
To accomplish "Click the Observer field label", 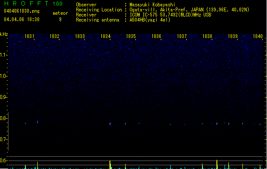I will [x=86, y=5].
